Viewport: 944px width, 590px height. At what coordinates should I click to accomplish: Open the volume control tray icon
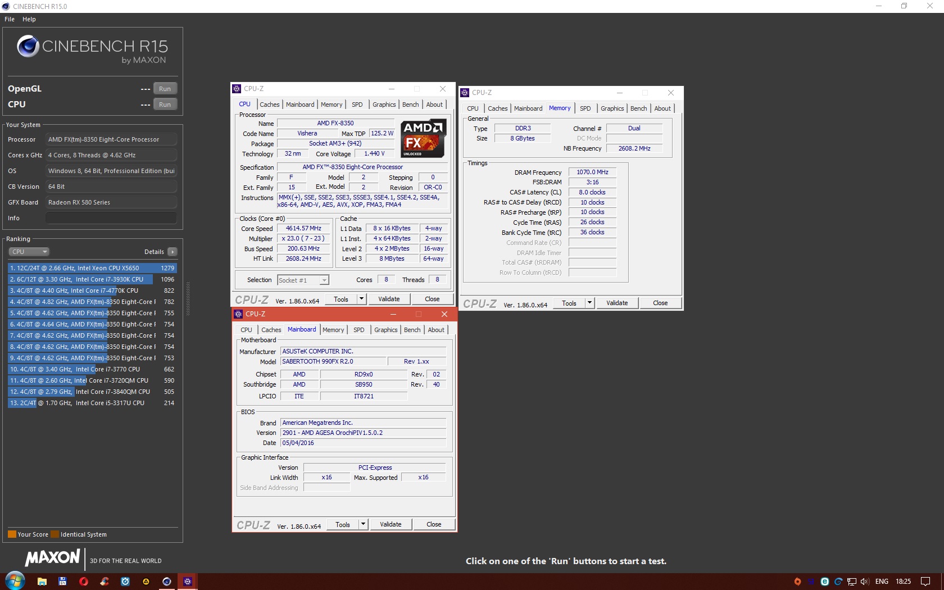(x=865, y=582)
